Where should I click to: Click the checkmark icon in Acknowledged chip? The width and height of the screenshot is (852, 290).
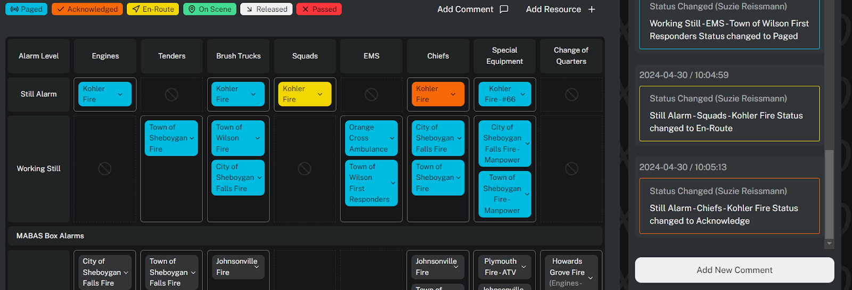[x=61, y=9]
